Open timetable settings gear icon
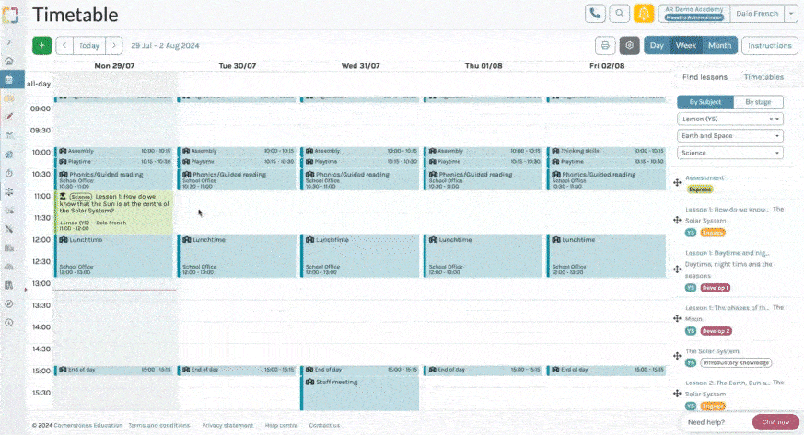Screen dimensions: 804x435 [629, 45]
